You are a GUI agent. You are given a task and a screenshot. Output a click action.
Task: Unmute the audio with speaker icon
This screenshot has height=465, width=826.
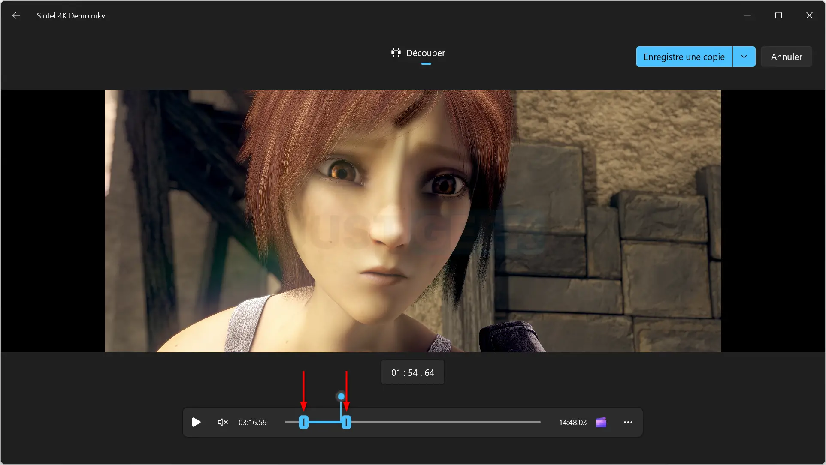point(223,422)
